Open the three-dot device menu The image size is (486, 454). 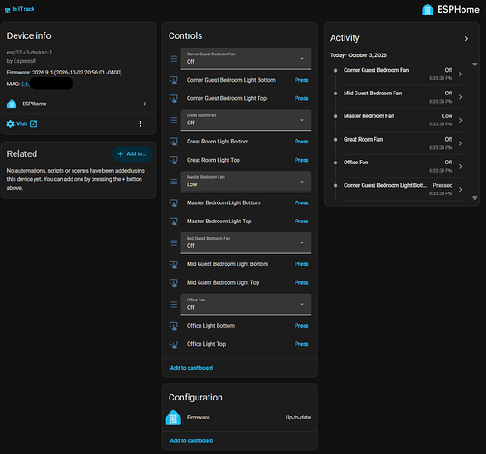click(141, 123)
